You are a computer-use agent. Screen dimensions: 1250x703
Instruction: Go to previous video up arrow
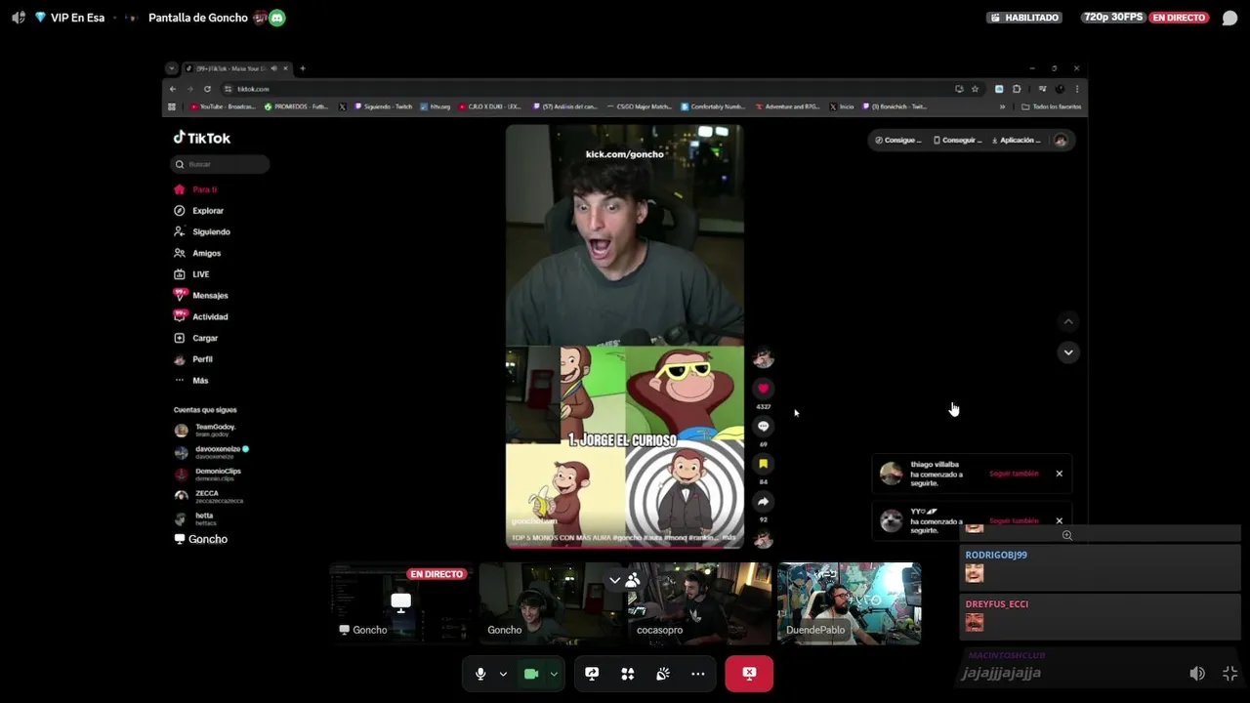point(1068,321)
